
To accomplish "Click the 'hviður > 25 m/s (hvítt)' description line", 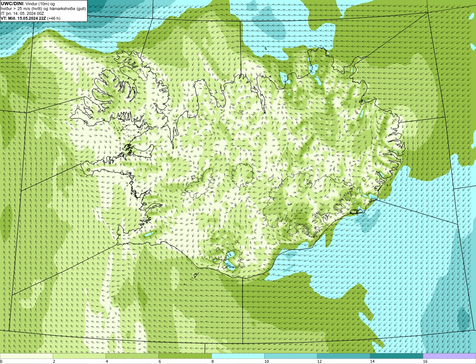I will [43, 8].
